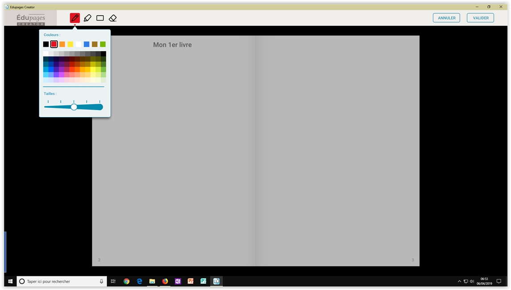Image resolution: width=511 pixels, height=290 pixels.
Task: Pick the black preset color swatch
Action: pos(46,44)
